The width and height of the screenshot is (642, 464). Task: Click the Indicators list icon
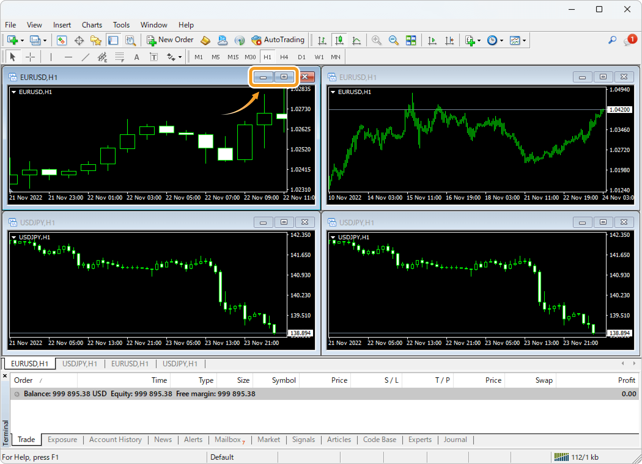pos(470,40)
